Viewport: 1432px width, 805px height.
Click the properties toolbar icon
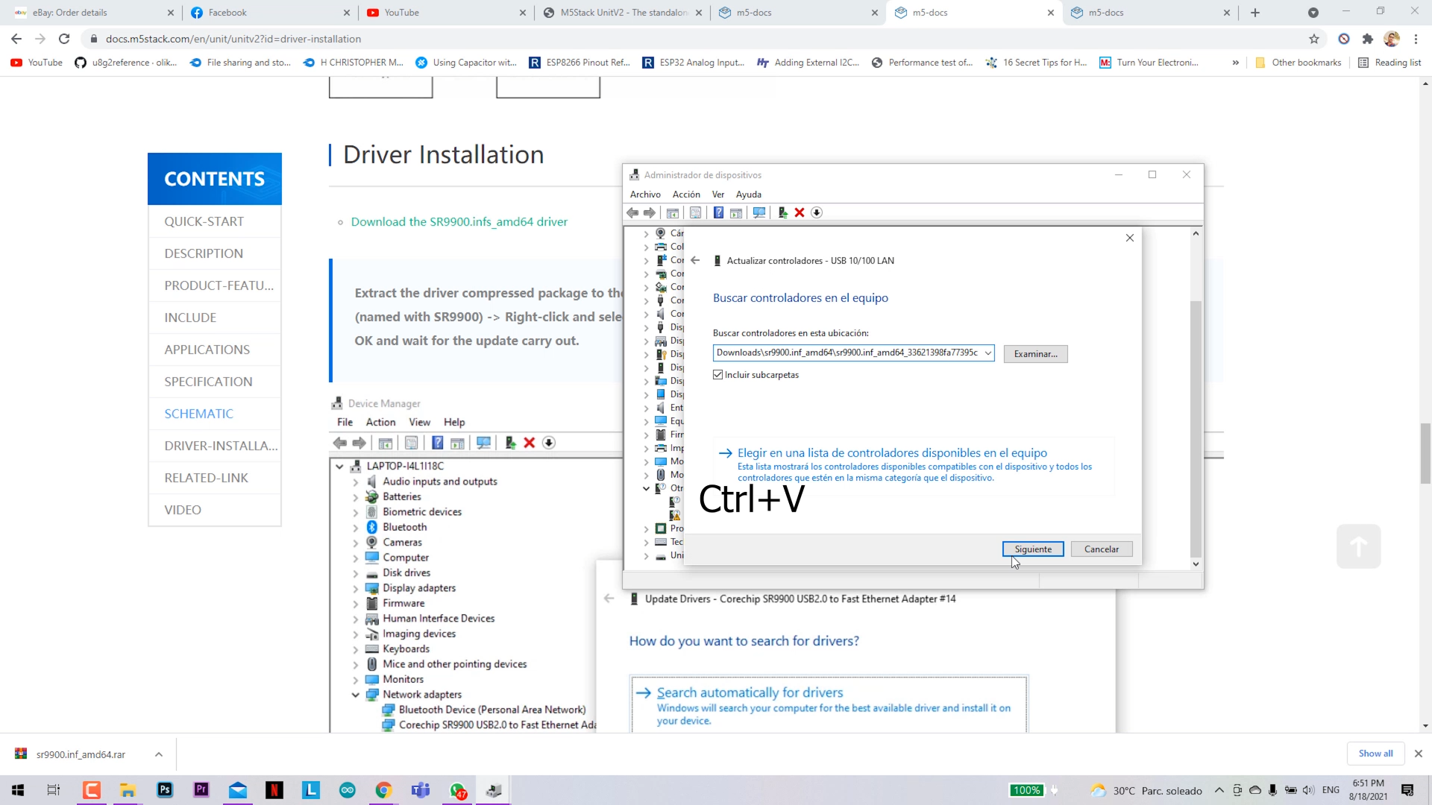[x=695, y=213]
